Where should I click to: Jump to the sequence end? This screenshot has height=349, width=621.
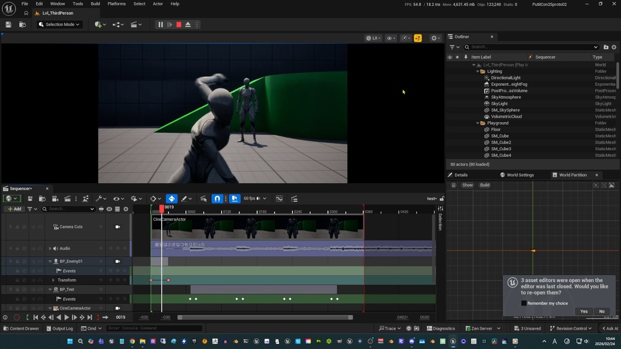90,317
